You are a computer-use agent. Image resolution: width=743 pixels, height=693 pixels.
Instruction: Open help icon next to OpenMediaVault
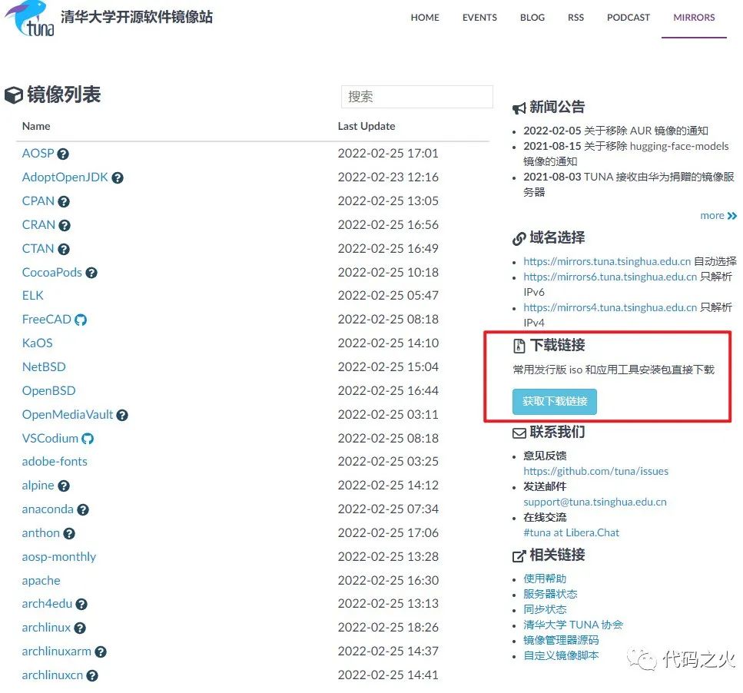[122, 416]
